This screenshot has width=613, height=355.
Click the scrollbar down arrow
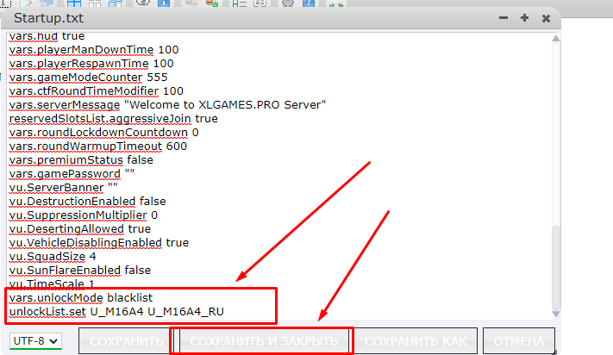(x=555, y=314)
